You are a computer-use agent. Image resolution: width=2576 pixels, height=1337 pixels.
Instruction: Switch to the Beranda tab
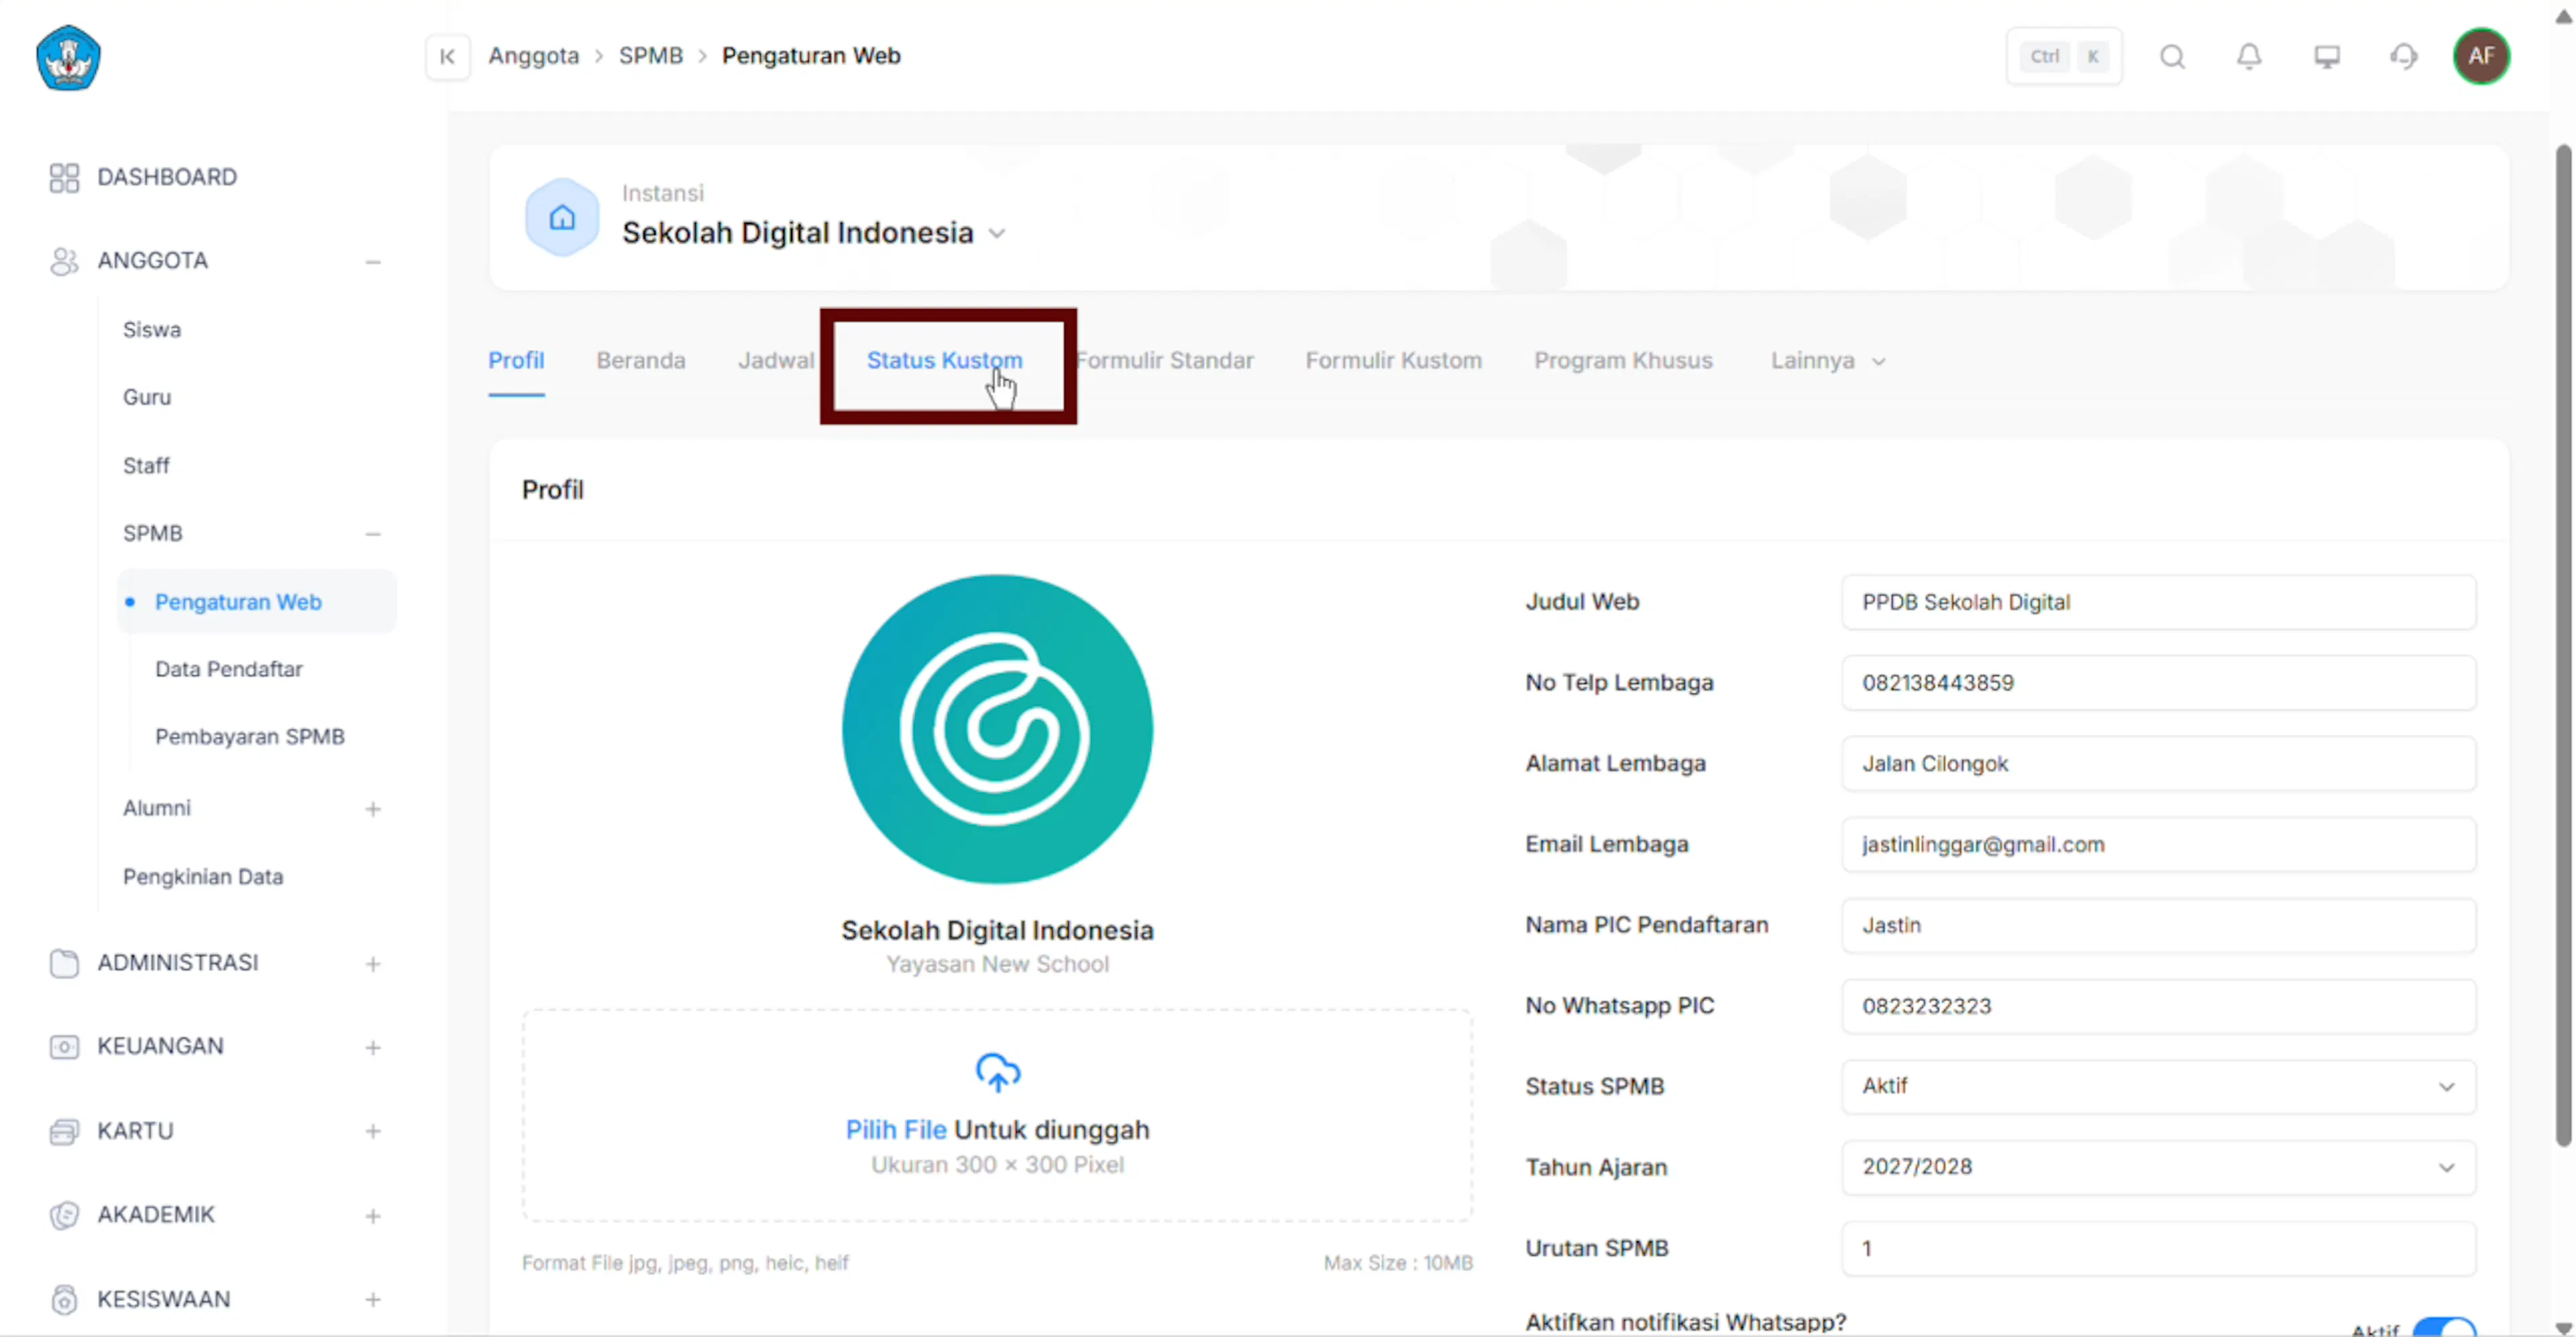point(641,361)
